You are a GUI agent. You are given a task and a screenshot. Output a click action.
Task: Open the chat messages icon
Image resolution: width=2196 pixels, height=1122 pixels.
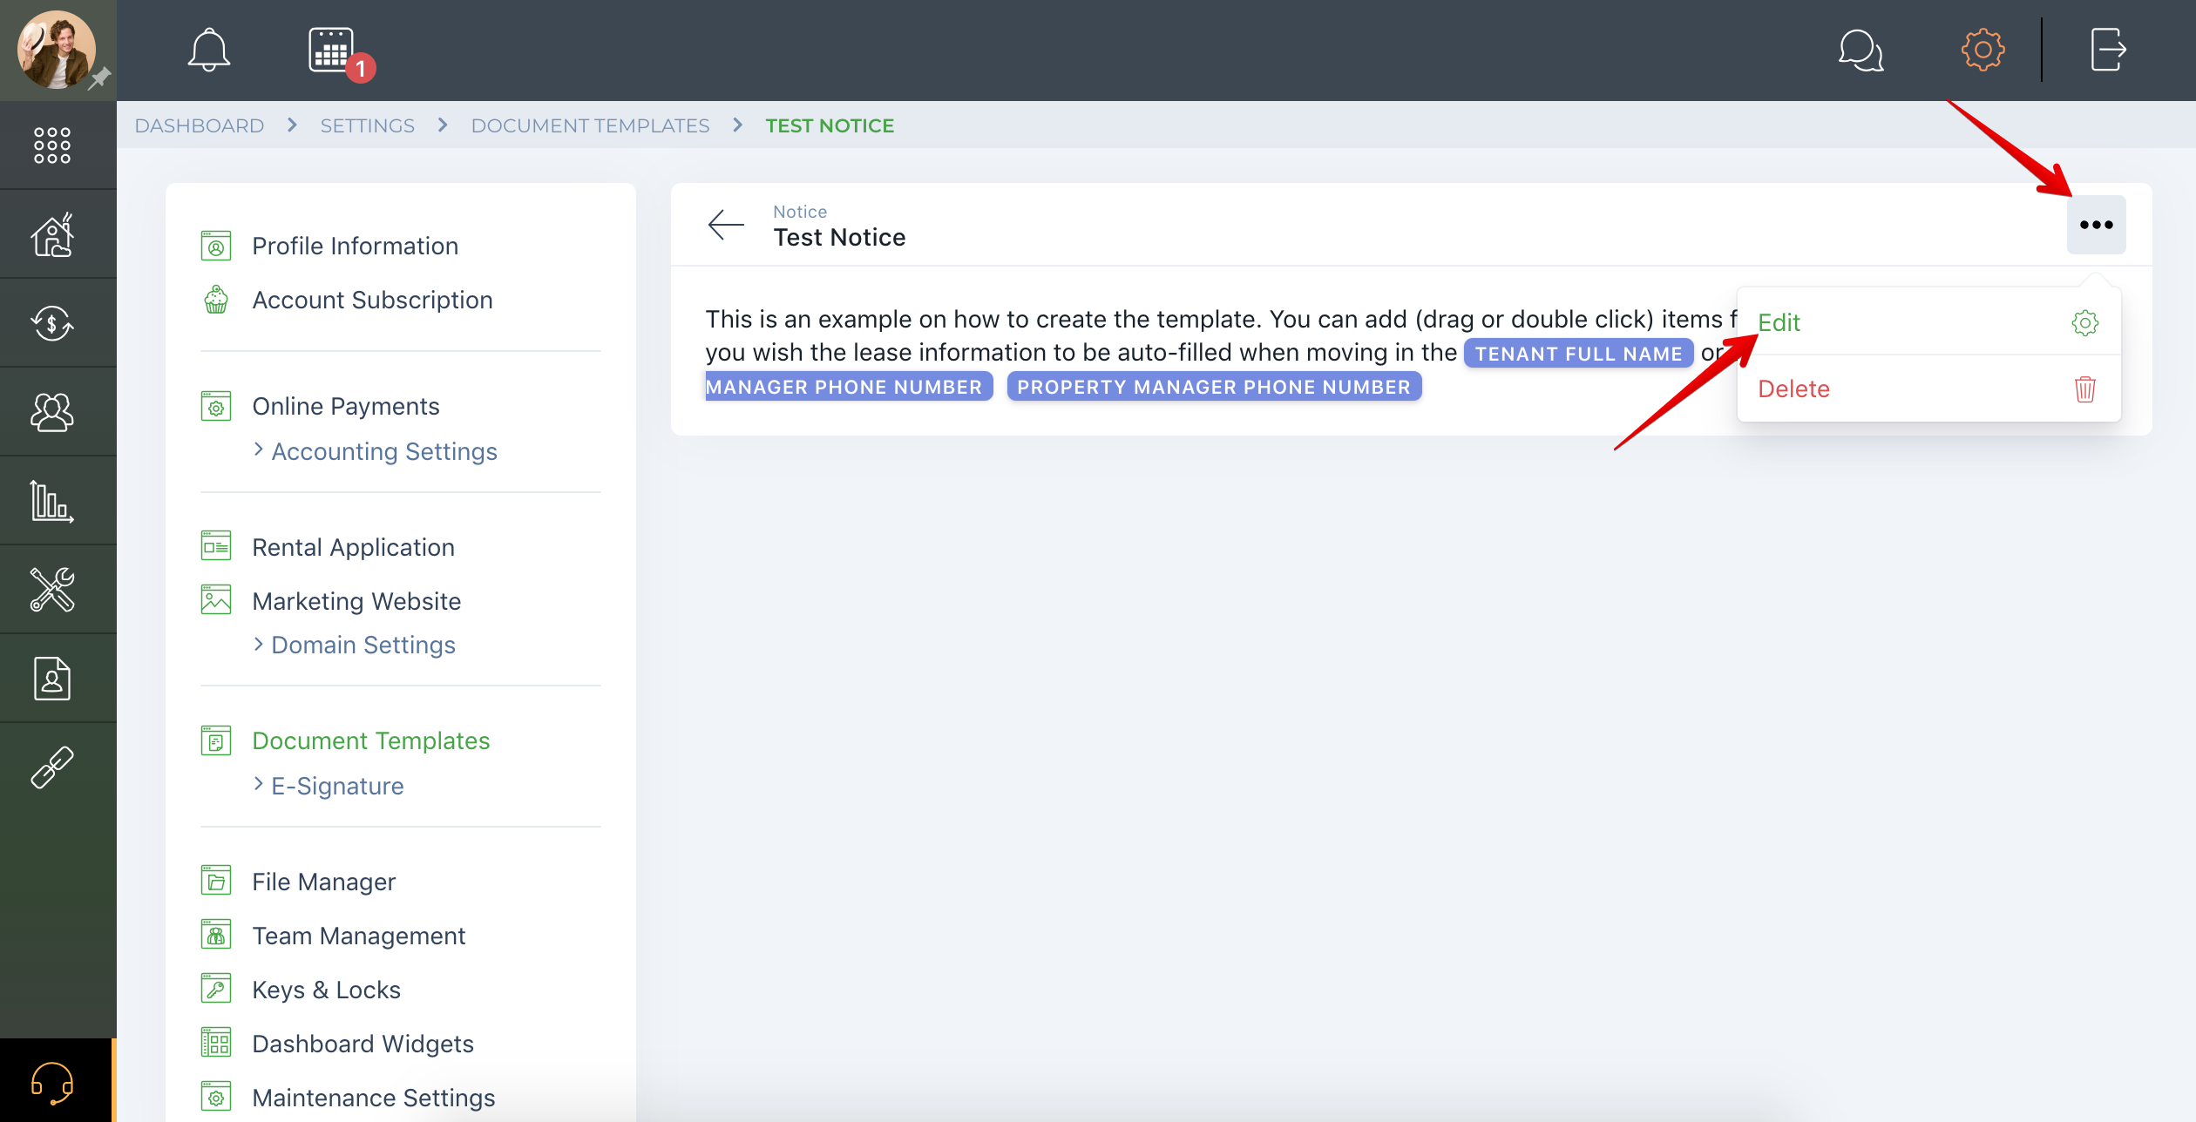point(1860,51)
